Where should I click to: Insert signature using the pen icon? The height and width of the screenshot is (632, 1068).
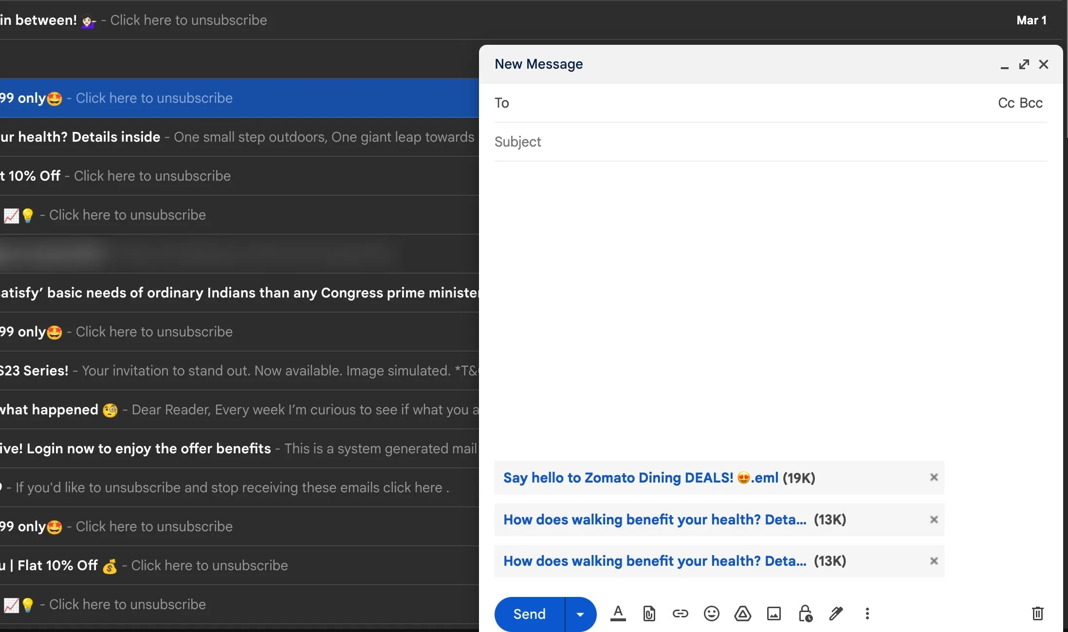(836, 614)
